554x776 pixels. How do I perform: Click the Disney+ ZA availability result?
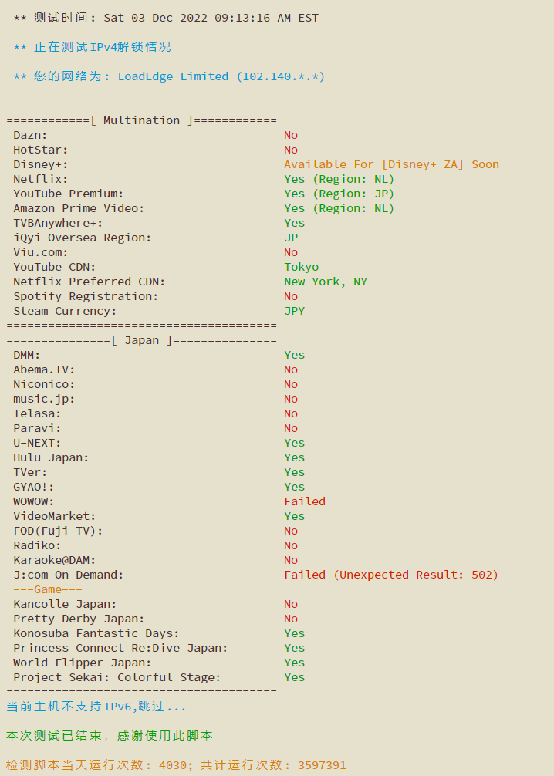click(391, 164)
